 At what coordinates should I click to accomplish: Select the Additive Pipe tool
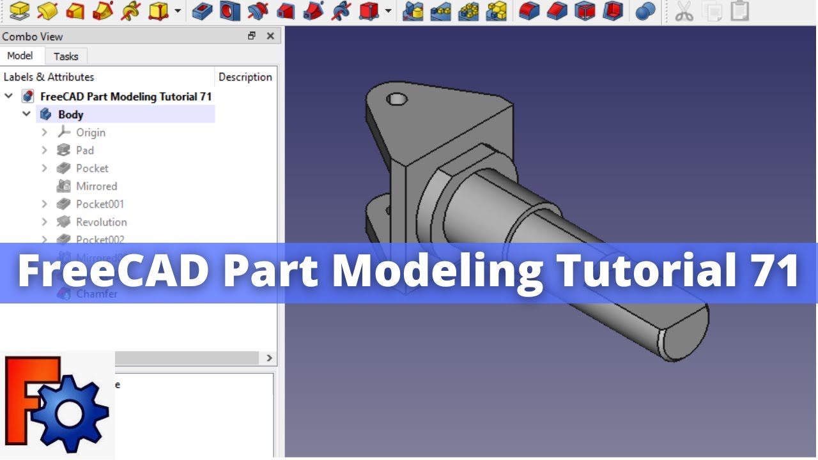click(x=102, y=10)
